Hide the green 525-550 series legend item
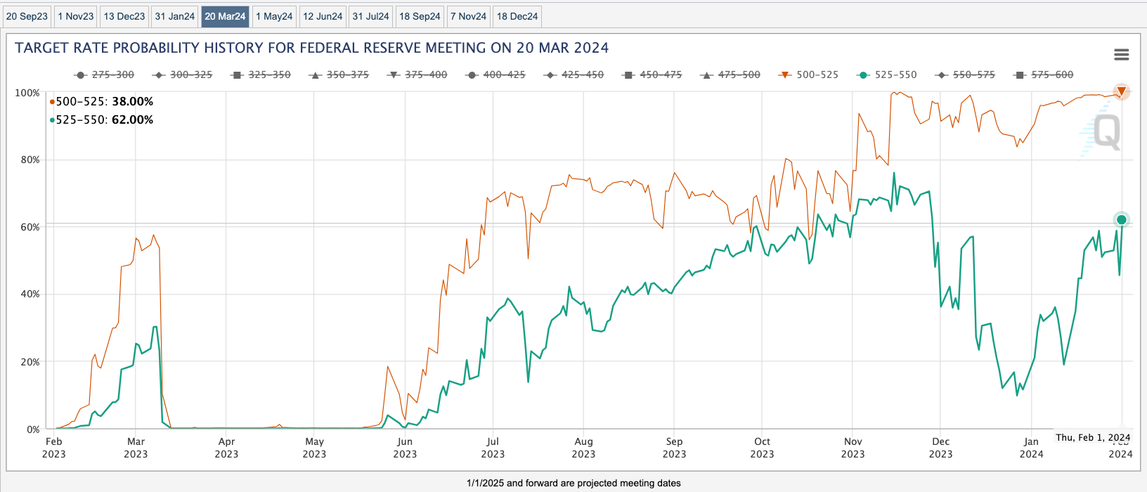Screen dimensions: 1147x492 (888, 75)
